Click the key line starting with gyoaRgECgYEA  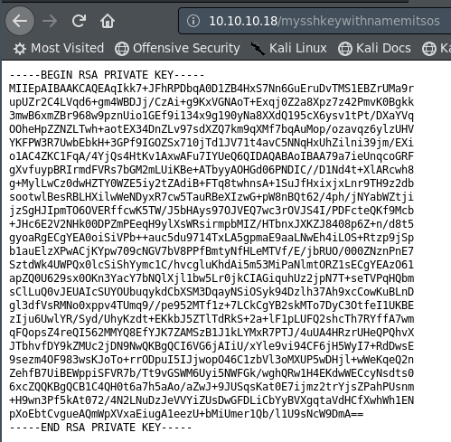[x=211, y=238]
